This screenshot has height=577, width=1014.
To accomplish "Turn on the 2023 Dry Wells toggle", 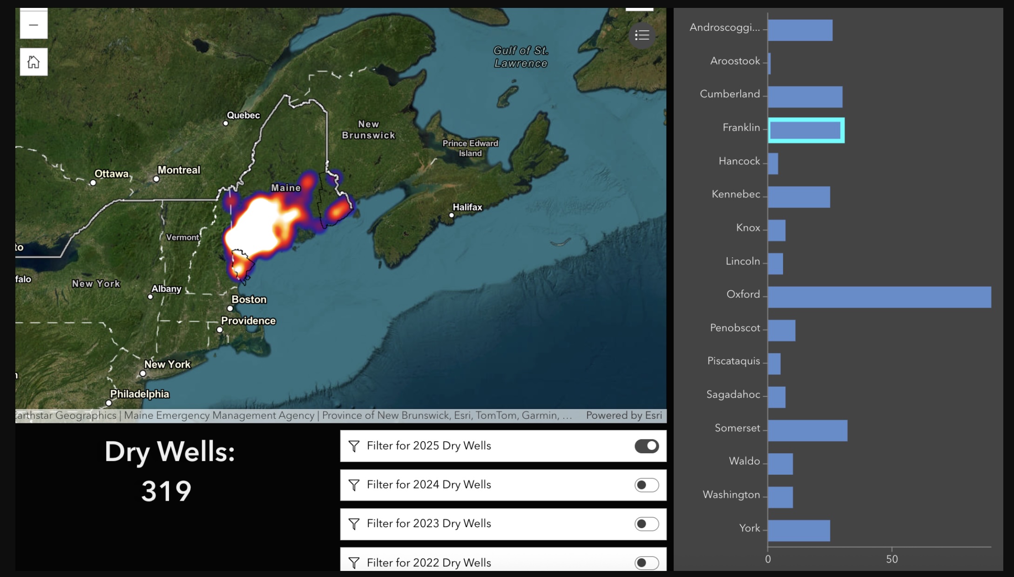I will [647, 524].
